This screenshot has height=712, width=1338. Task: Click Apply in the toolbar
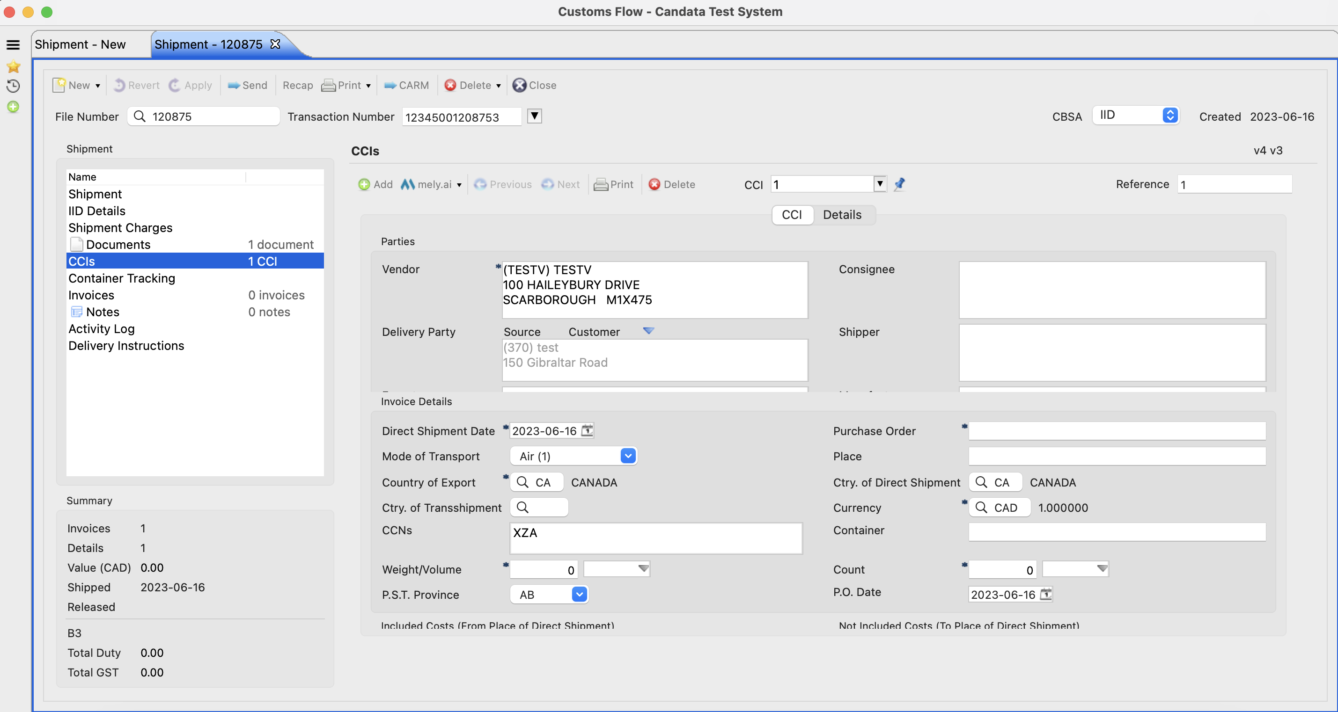click(191, 85)
